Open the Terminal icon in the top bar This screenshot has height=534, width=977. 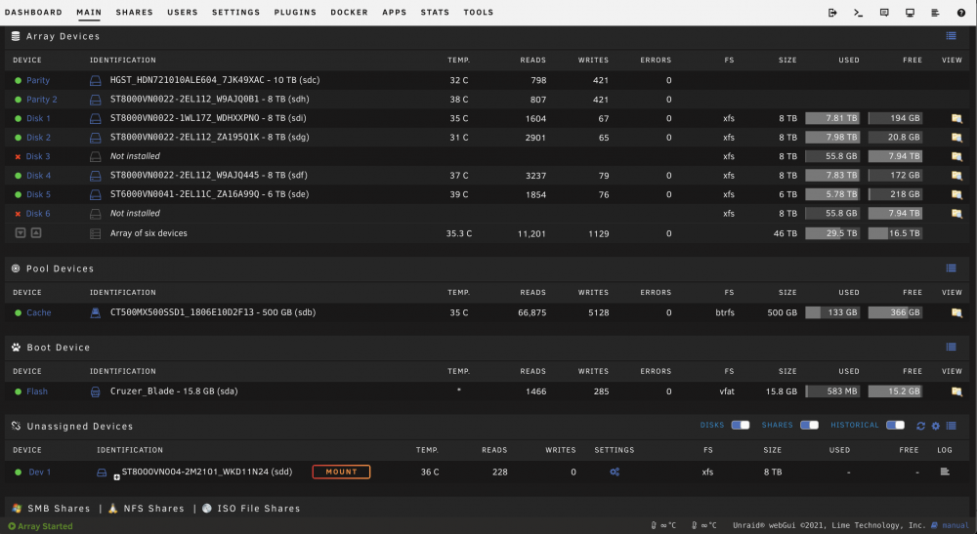(858, 13)
